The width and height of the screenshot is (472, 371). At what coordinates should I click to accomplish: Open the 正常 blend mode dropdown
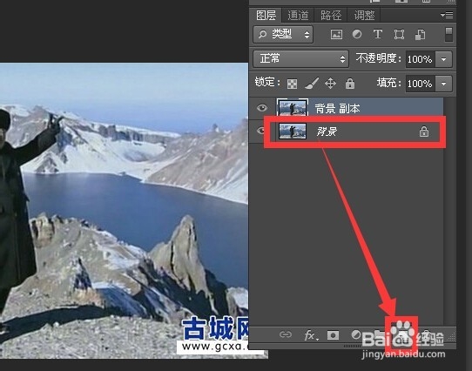pyautogui.click(x=300, y=58)
